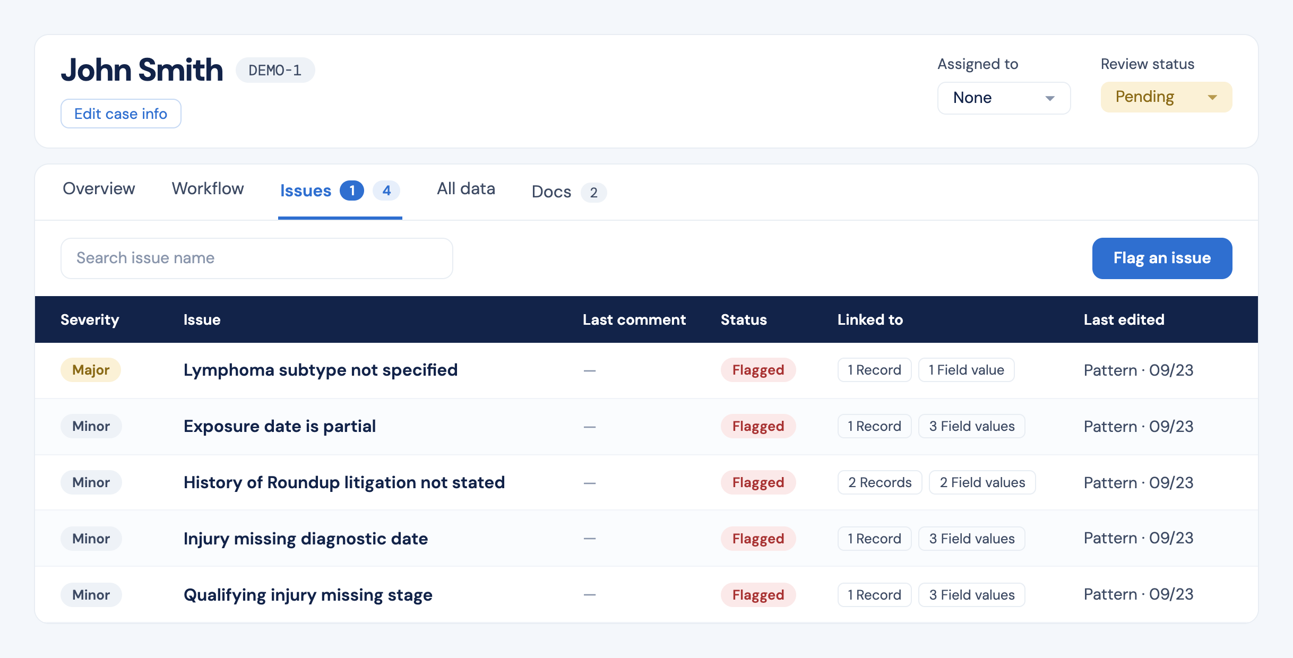This screenshot has height=658, width=1293.
Task: Switch to the Workflow tab
Action: coord(208,189)
